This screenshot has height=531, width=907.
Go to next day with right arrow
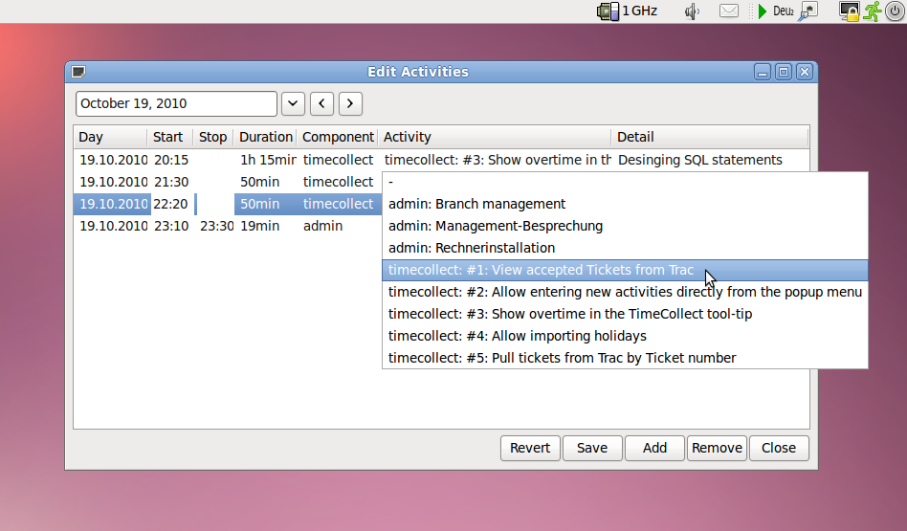350,103
